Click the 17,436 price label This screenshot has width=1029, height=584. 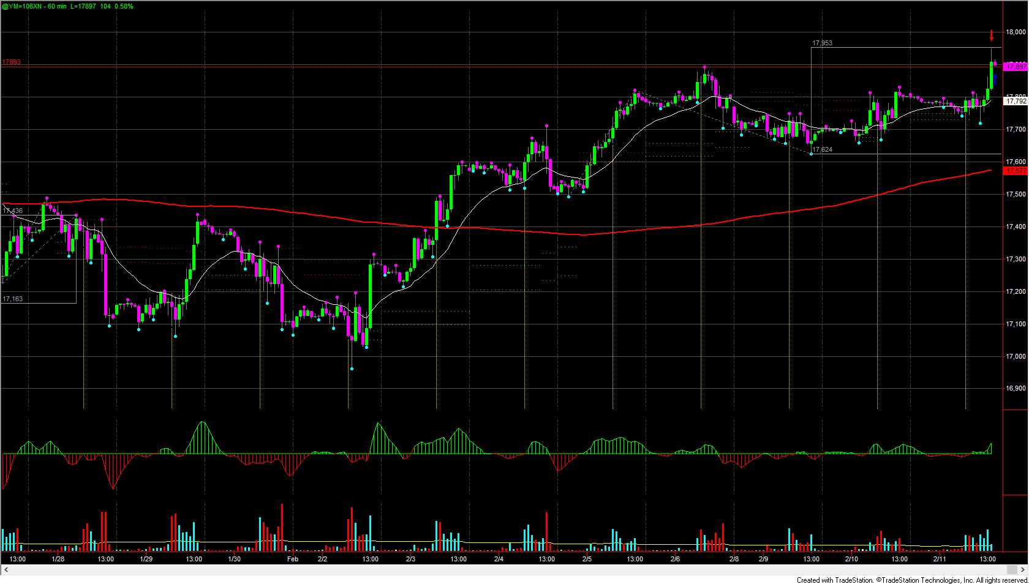point(12,211)
